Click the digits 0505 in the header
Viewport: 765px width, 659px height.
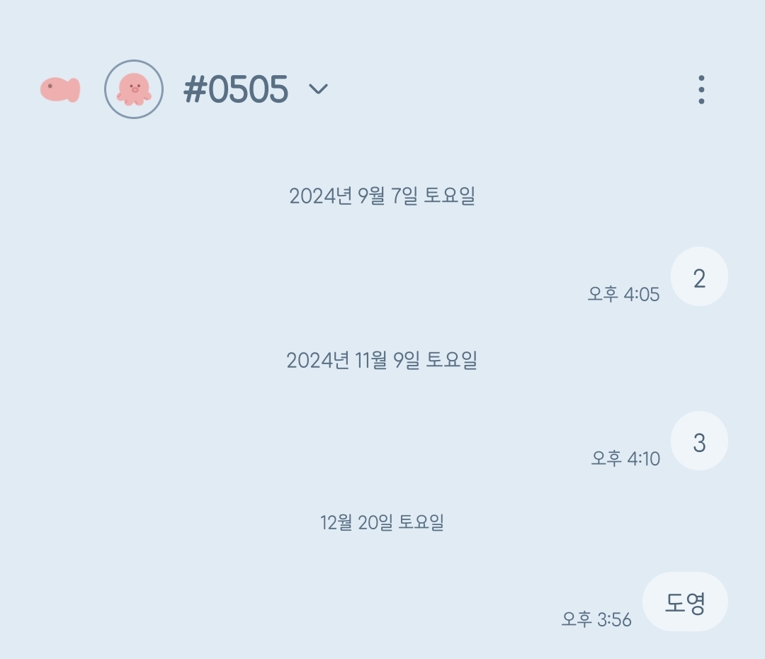[249, 90]
